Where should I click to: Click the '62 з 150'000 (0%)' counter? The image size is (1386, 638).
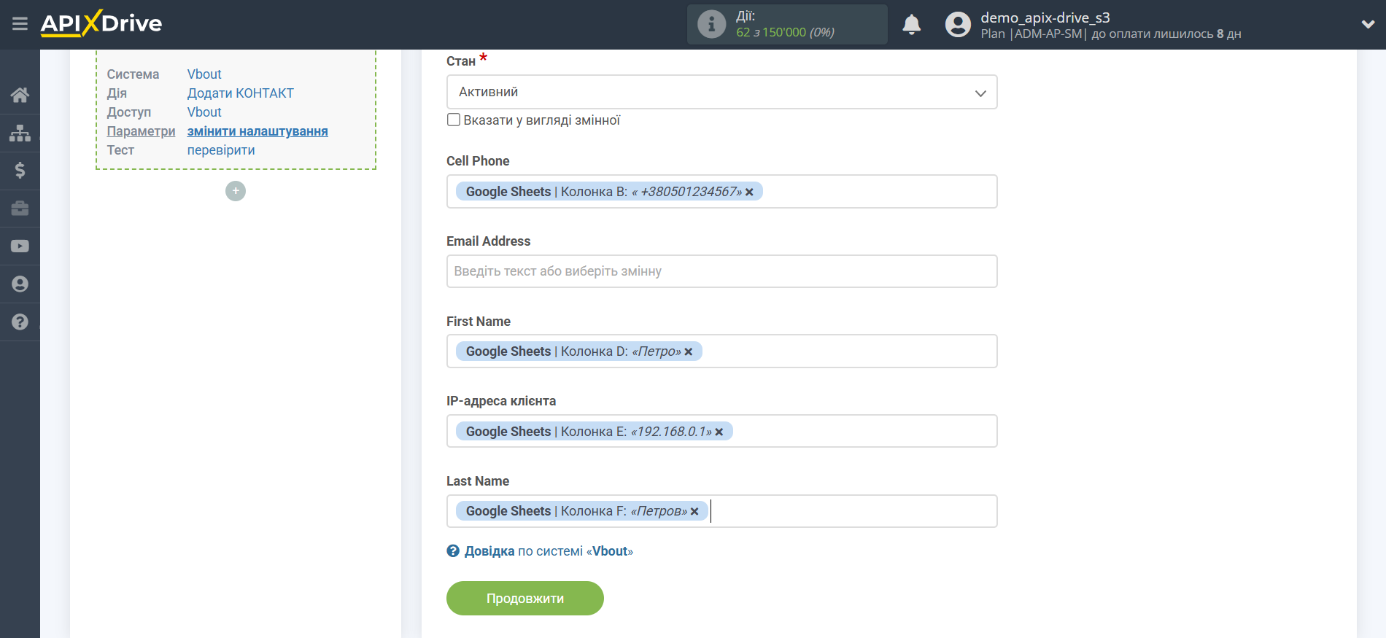tap(785, 32)
